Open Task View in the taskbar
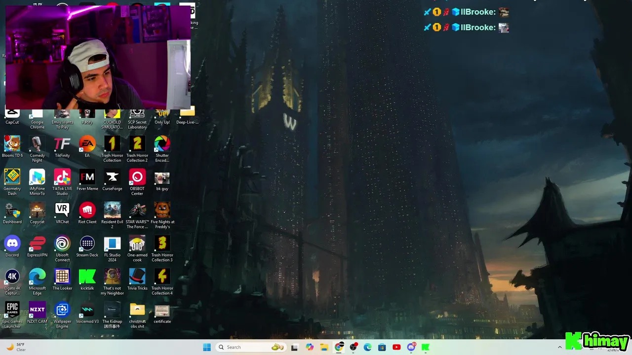Image resolution: width=632 pixels, height=355 pixels. [294, 347]
